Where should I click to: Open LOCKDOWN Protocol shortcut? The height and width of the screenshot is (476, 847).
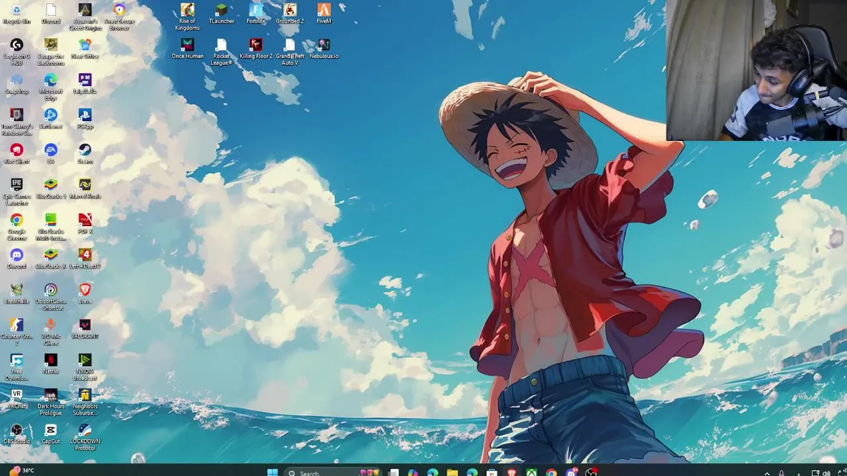tap(85, 438)
